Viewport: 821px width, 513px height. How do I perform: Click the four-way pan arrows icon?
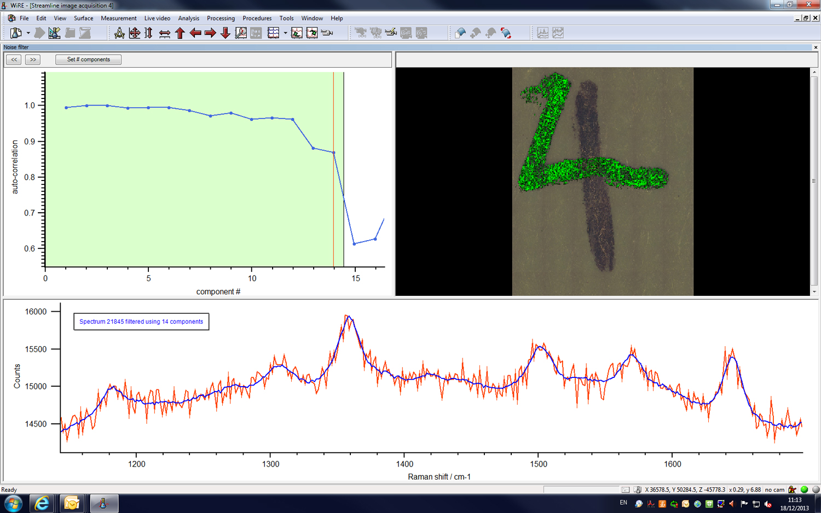134,33
